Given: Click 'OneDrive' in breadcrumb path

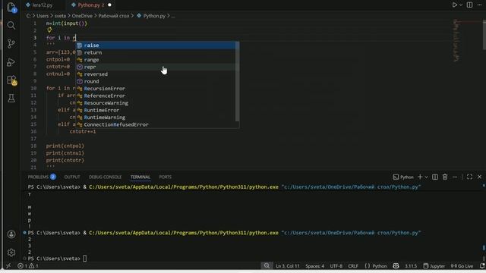Looking at the screenshot, I should [x=82, y=16].
